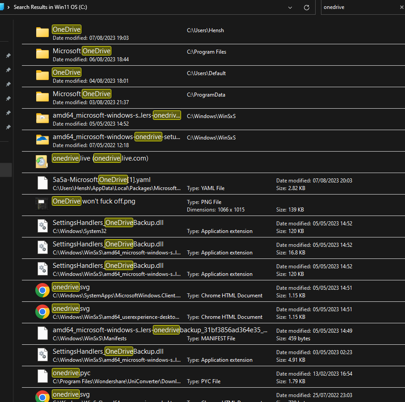
Task: Click the Size: 139 KB text
Action: point(290,210)
